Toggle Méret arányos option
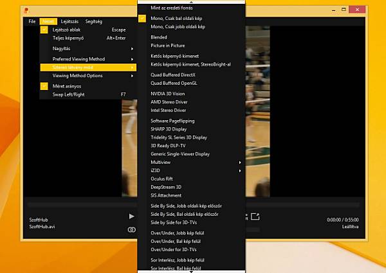This screenshot has height=273, width=386. [x=44, y=86]
